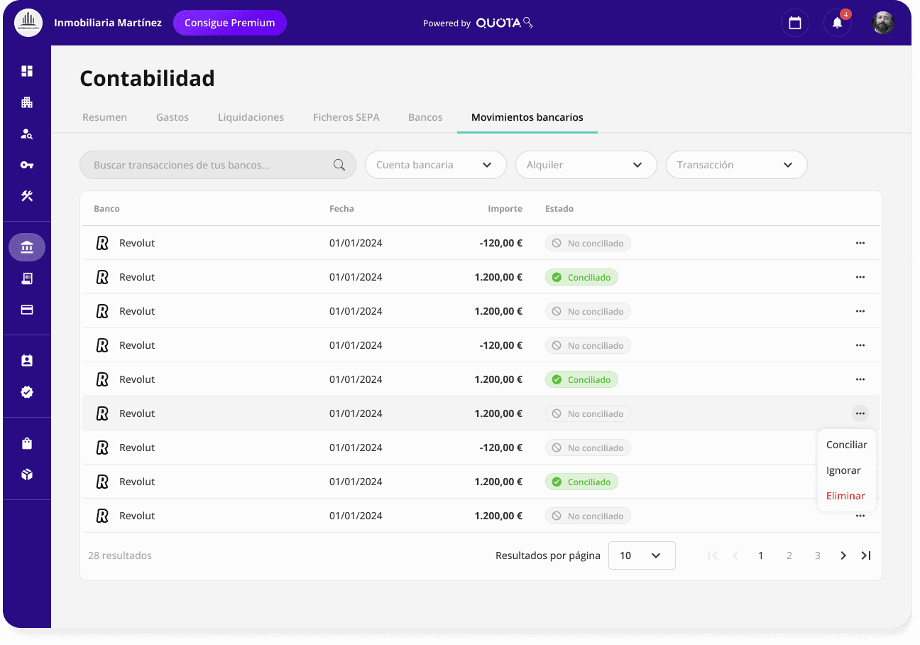Open the dashboard icon in the sidebar
920x645 pixels.
(x=27, y=71)
